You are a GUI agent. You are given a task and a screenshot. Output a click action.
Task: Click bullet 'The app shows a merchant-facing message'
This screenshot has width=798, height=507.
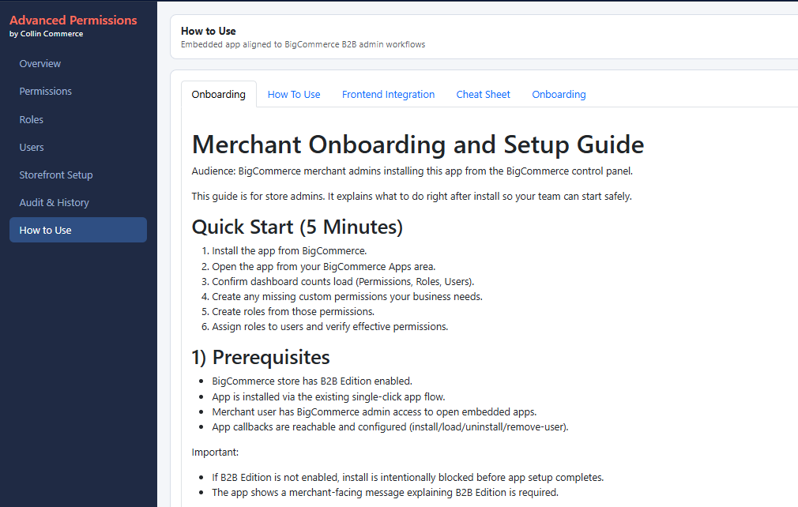tap(386, 493)
